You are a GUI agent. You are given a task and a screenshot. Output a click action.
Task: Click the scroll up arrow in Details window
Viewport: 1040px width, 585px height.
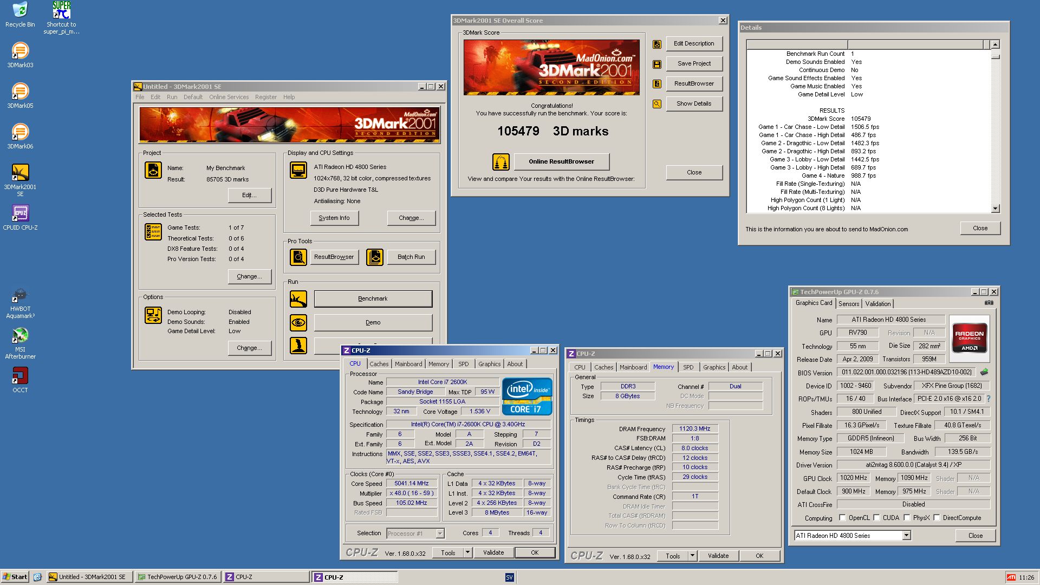coord(995,44)
